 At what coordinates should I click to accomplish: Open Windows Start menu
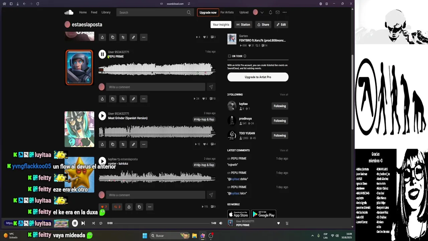click(x=145, y=236)
